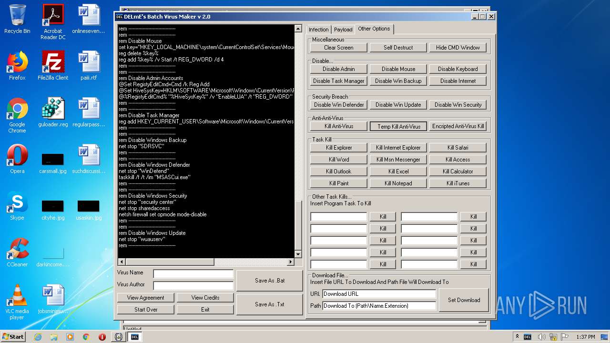610x343 pixels.
Task: Click the Kill Notepad button
Action: click(x=398, y=183)
